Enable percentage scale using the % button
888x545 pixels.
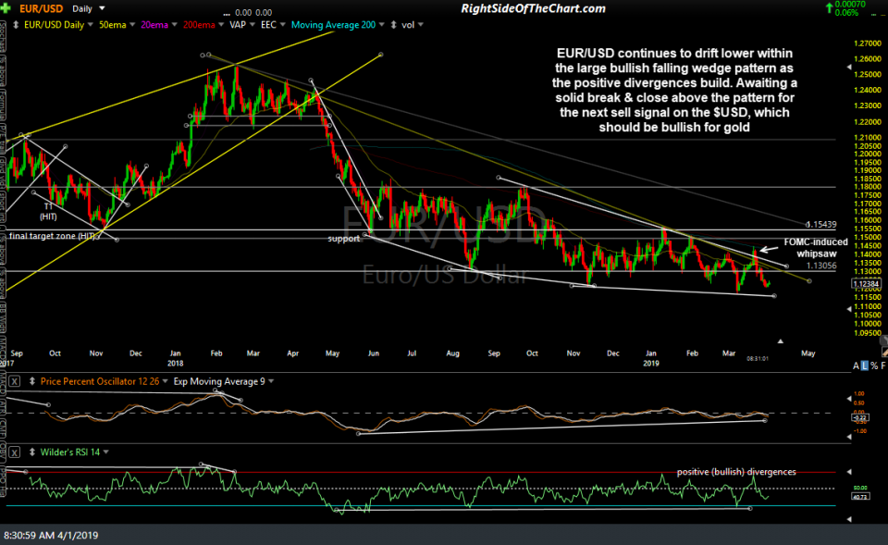click(873, 365)
